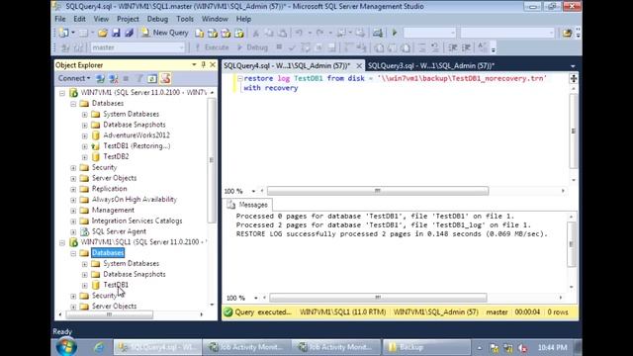The height and width of the screenshot is (356, 633).
Task: Select the Messages results tab
Action: tap(248, 205)
